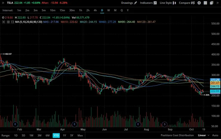Set range to 5Y
This screenshot has width=221, height=139.
[72, 135]
